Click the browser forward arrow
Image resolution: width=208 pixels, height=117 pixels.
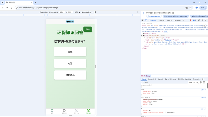[x=7, y=8]
